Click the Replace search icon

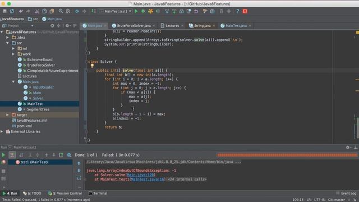(x=68, y=11)
